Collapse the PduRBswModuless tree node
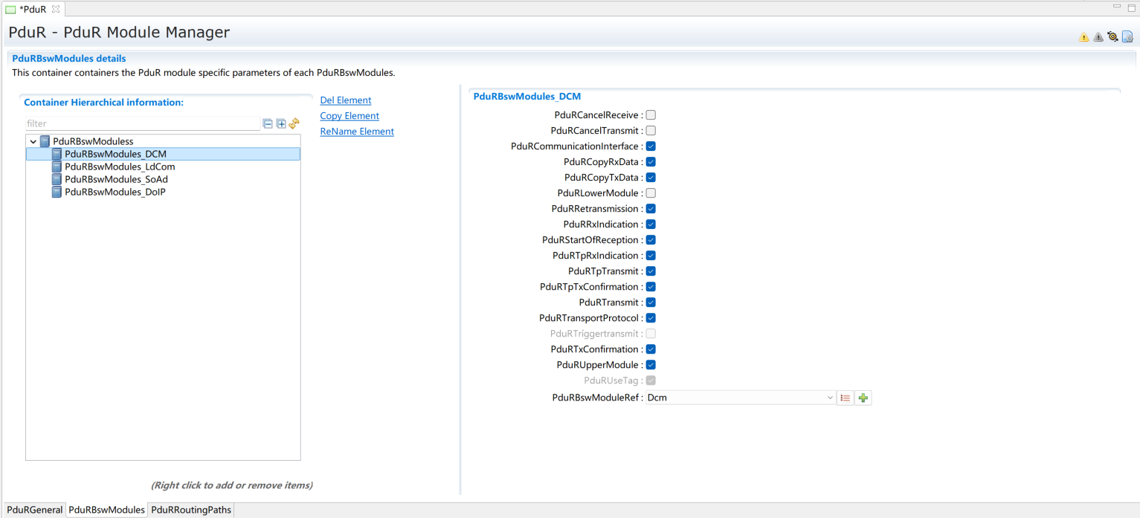The width and height of the screenshot is (1140, 518). 33,141
